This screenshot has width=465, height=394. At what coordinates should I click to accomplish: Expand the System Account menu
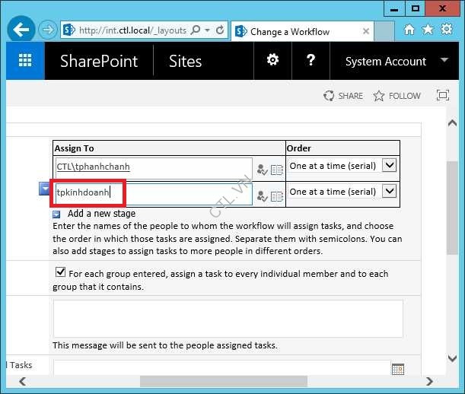click(444, 61)
